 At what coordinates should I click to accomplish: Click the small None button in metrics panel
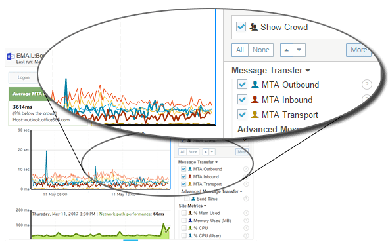[193, 151]
